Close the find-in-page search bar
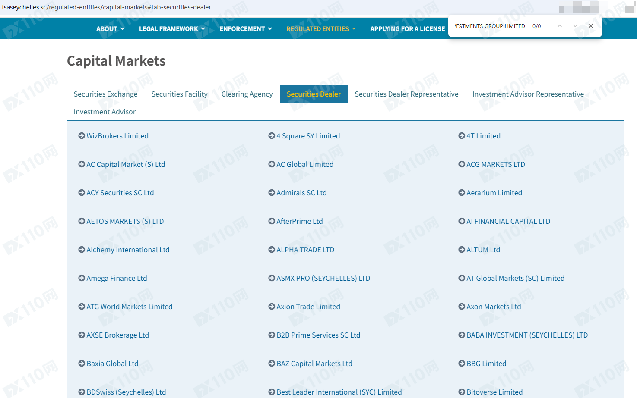Image resolution: width=637 pixels, height=398 pixels. [x=590, y=26]
